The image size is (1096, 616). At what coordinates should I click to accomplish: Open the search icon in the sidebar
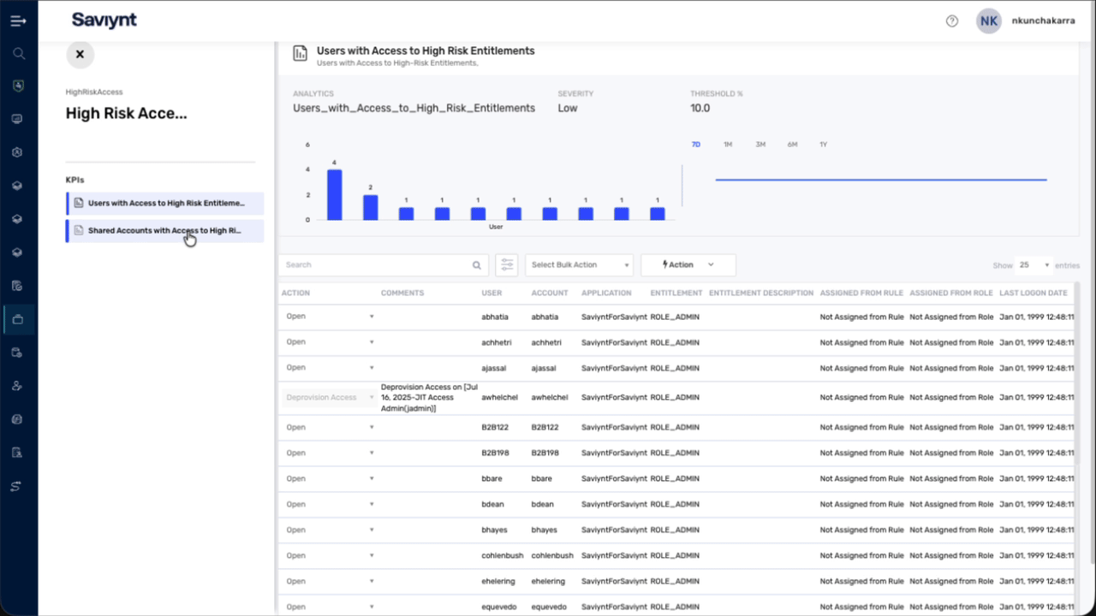click(x=18, y=53)
